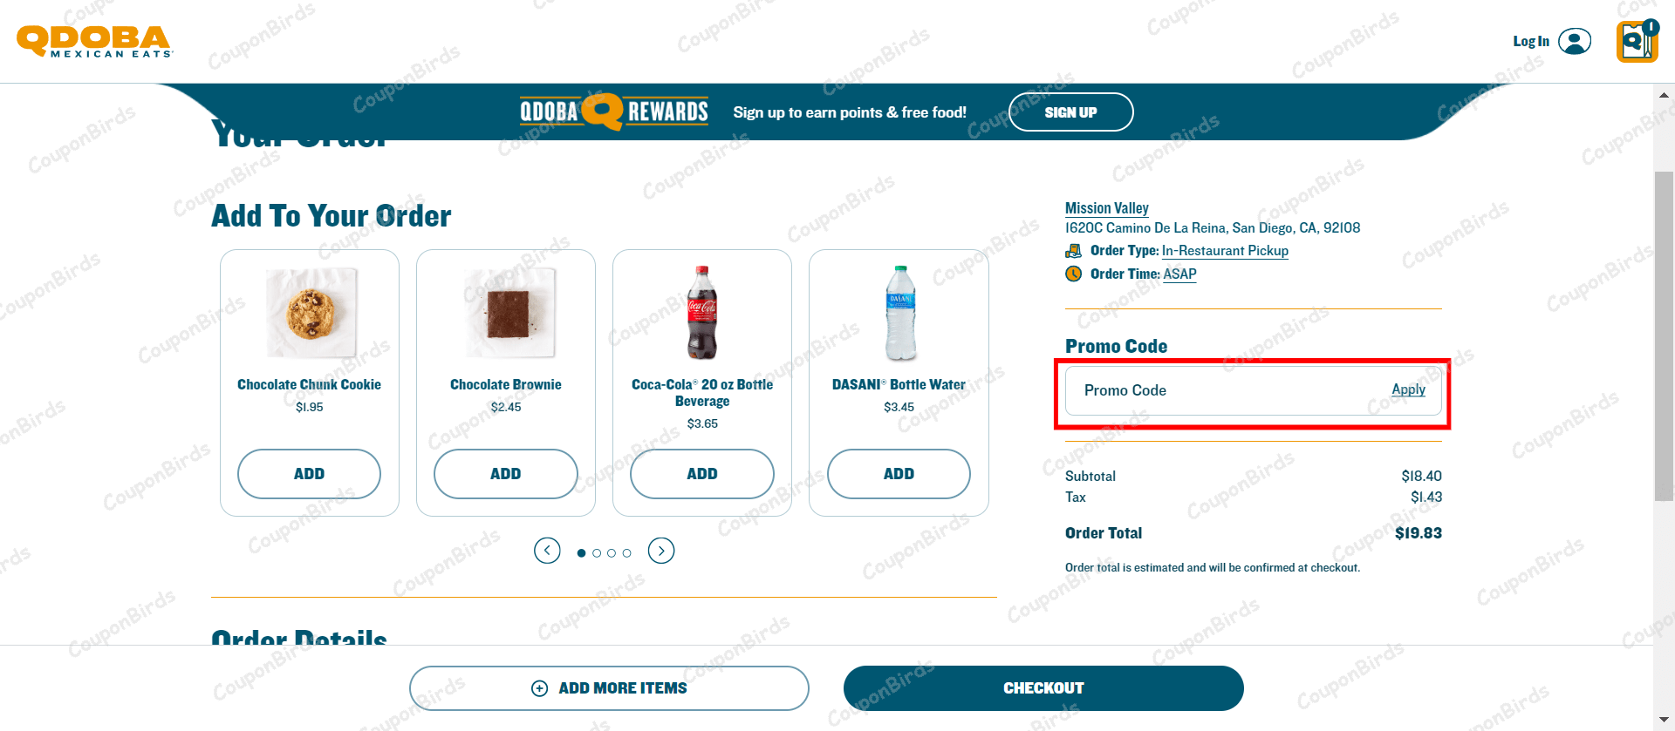Open the Mission Valley location link
The image size is (1675, 731).
tap(1106, 208)
